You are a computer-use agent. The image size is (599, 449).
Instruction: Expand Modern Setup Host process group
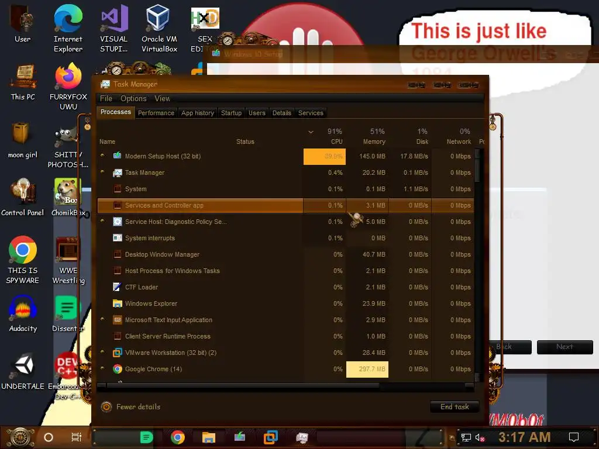click(102, 155)
